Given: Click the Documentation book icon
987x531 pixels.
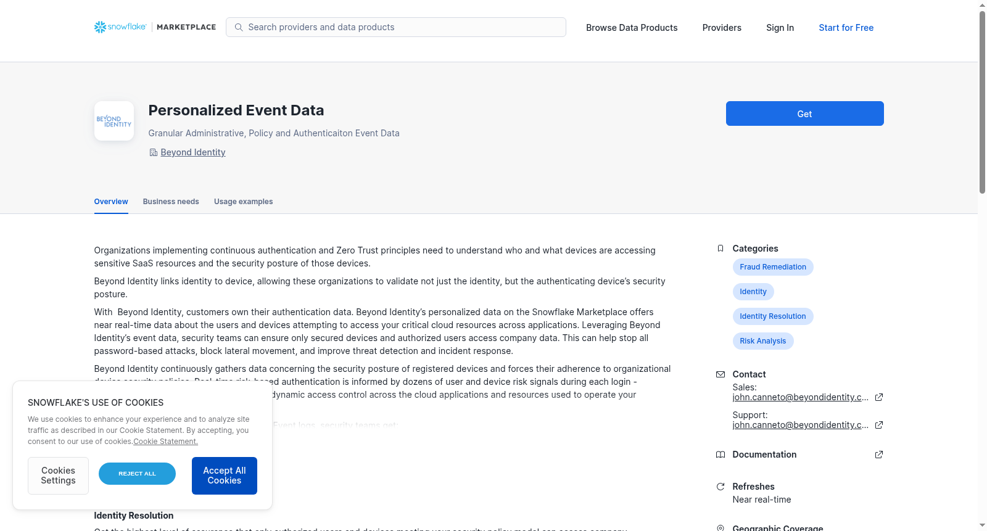Looking at the screenshot, I should pyautogui.click(x=721, y=455).
